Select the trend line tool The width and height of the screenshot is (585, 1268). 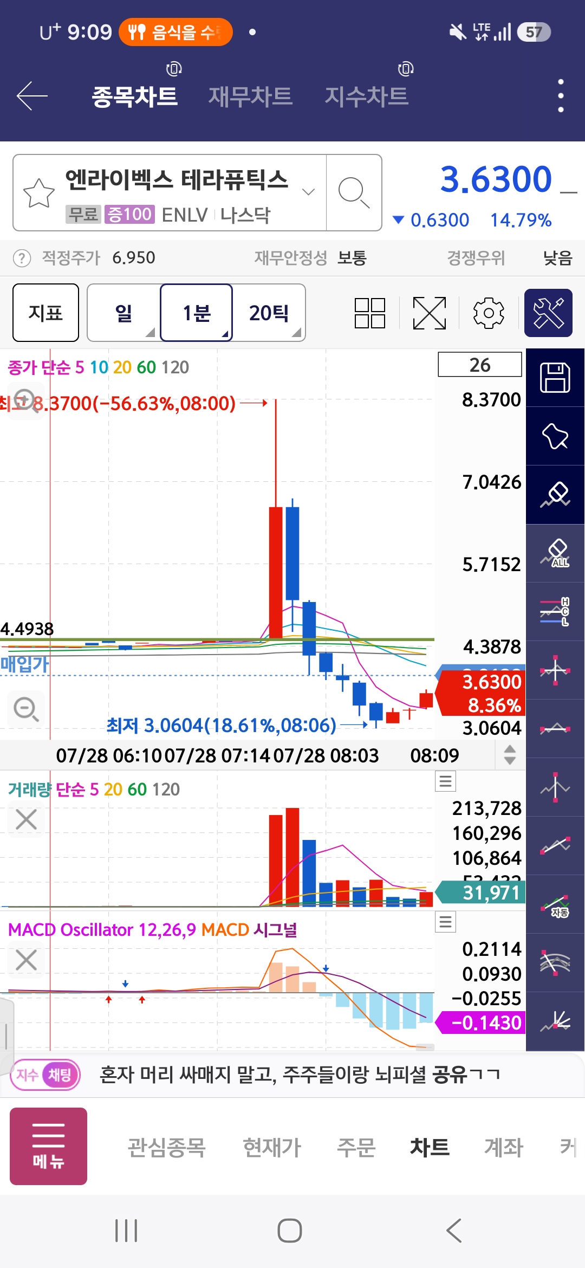coord(555,846)
